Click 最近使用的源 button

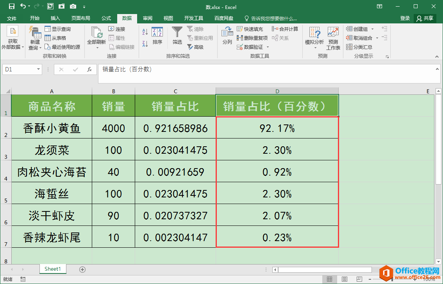(63, 47)
